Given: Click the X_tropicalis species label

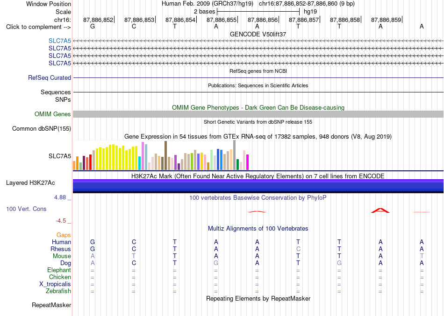Looking at the screenshot, I should (55, 284).
